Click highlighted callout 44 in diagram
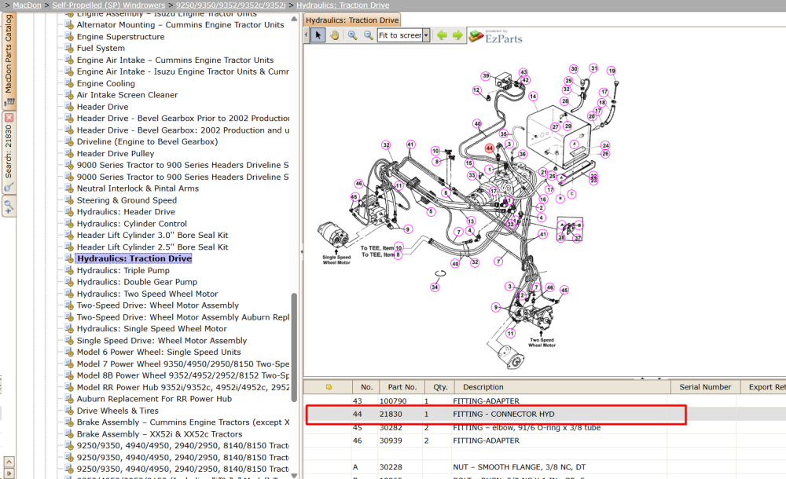This screenshot has width=786, height=479. pyautogui.click(x=489, y=148)
